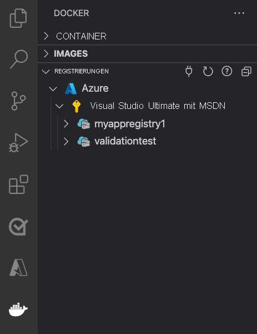Image resolution: width=257 pixels, height=334 pixels.
Task: Expand the myappregistry1 registry
Action: (x=66, y=124)
